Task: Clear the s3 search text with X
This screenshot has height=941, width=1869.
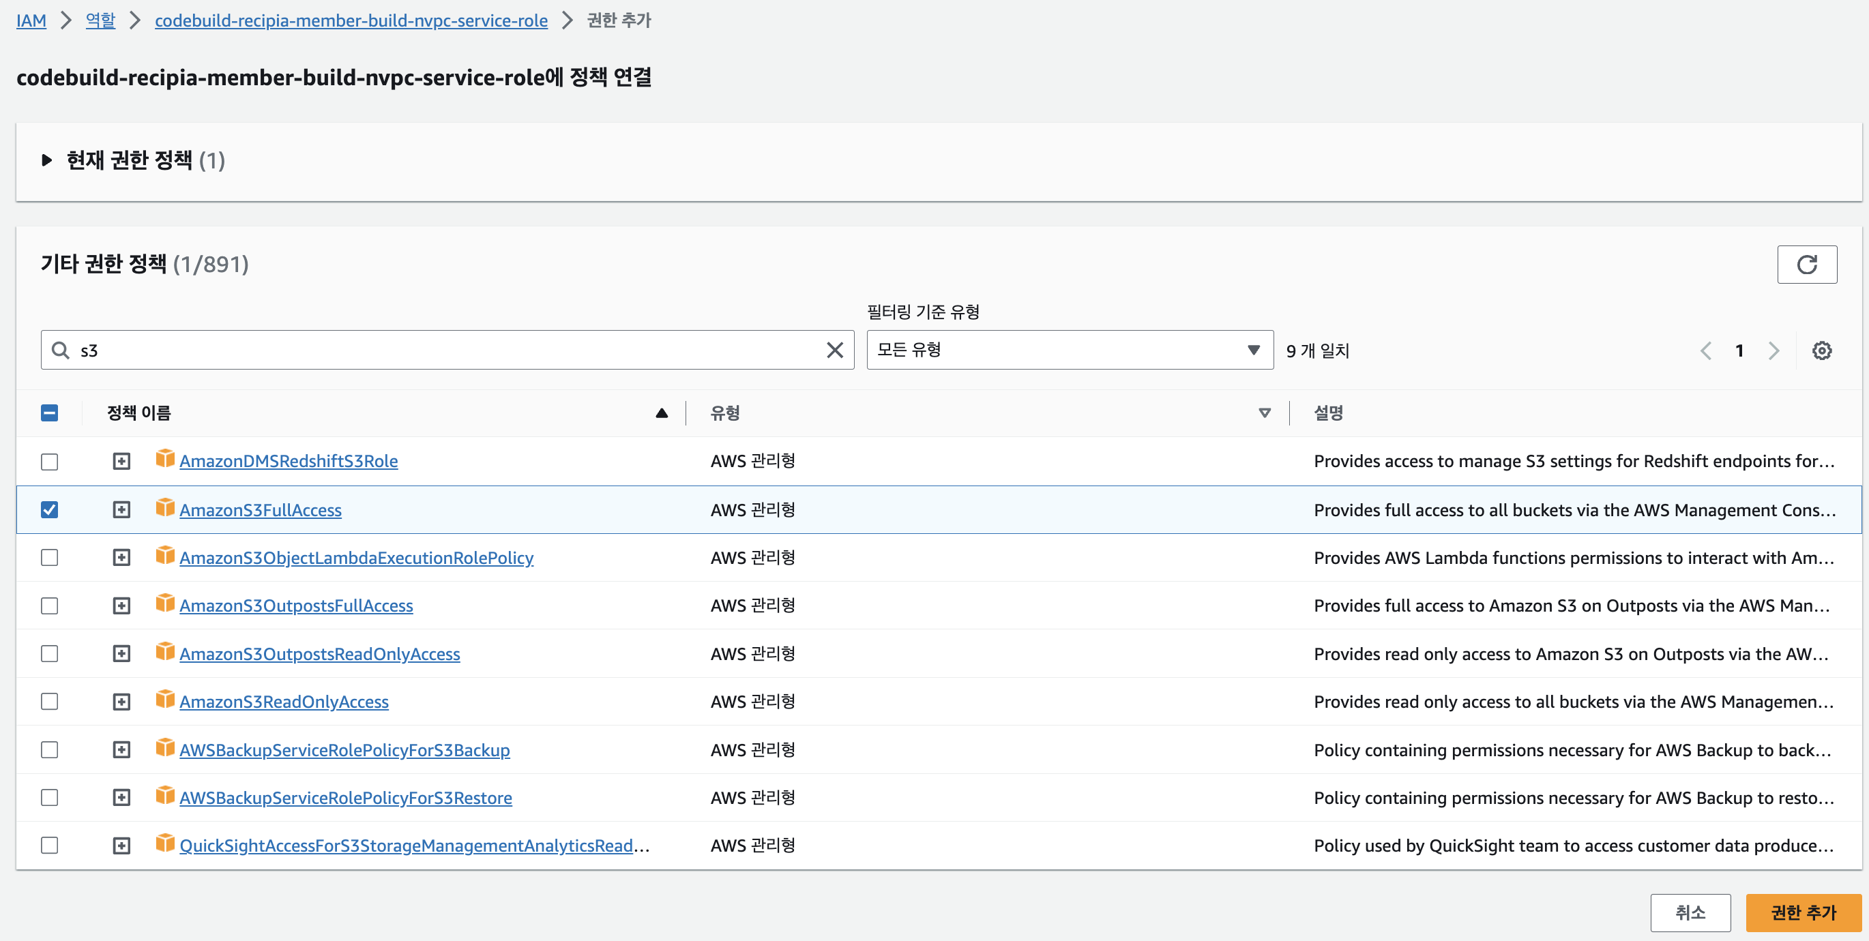Action: 835,350
